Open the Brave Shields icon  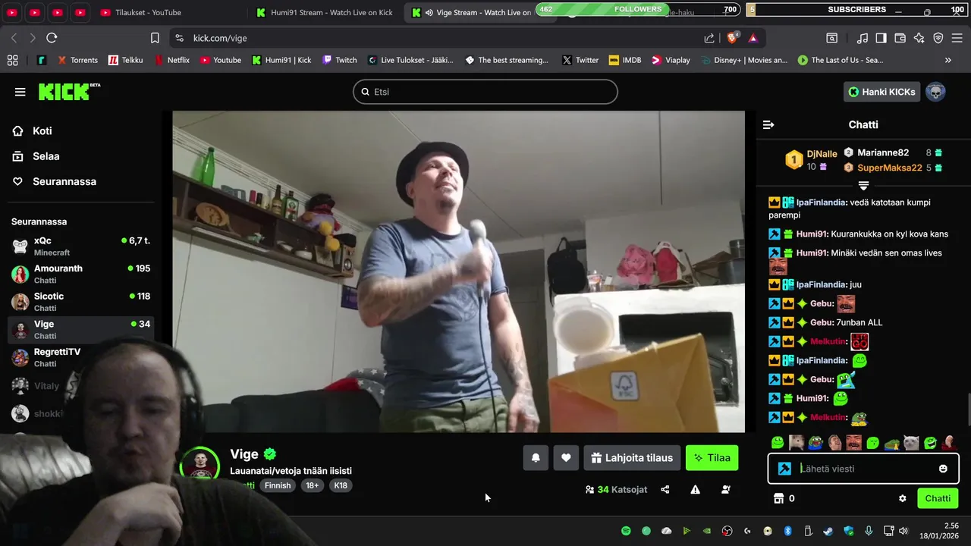click(x=732, y=38)
